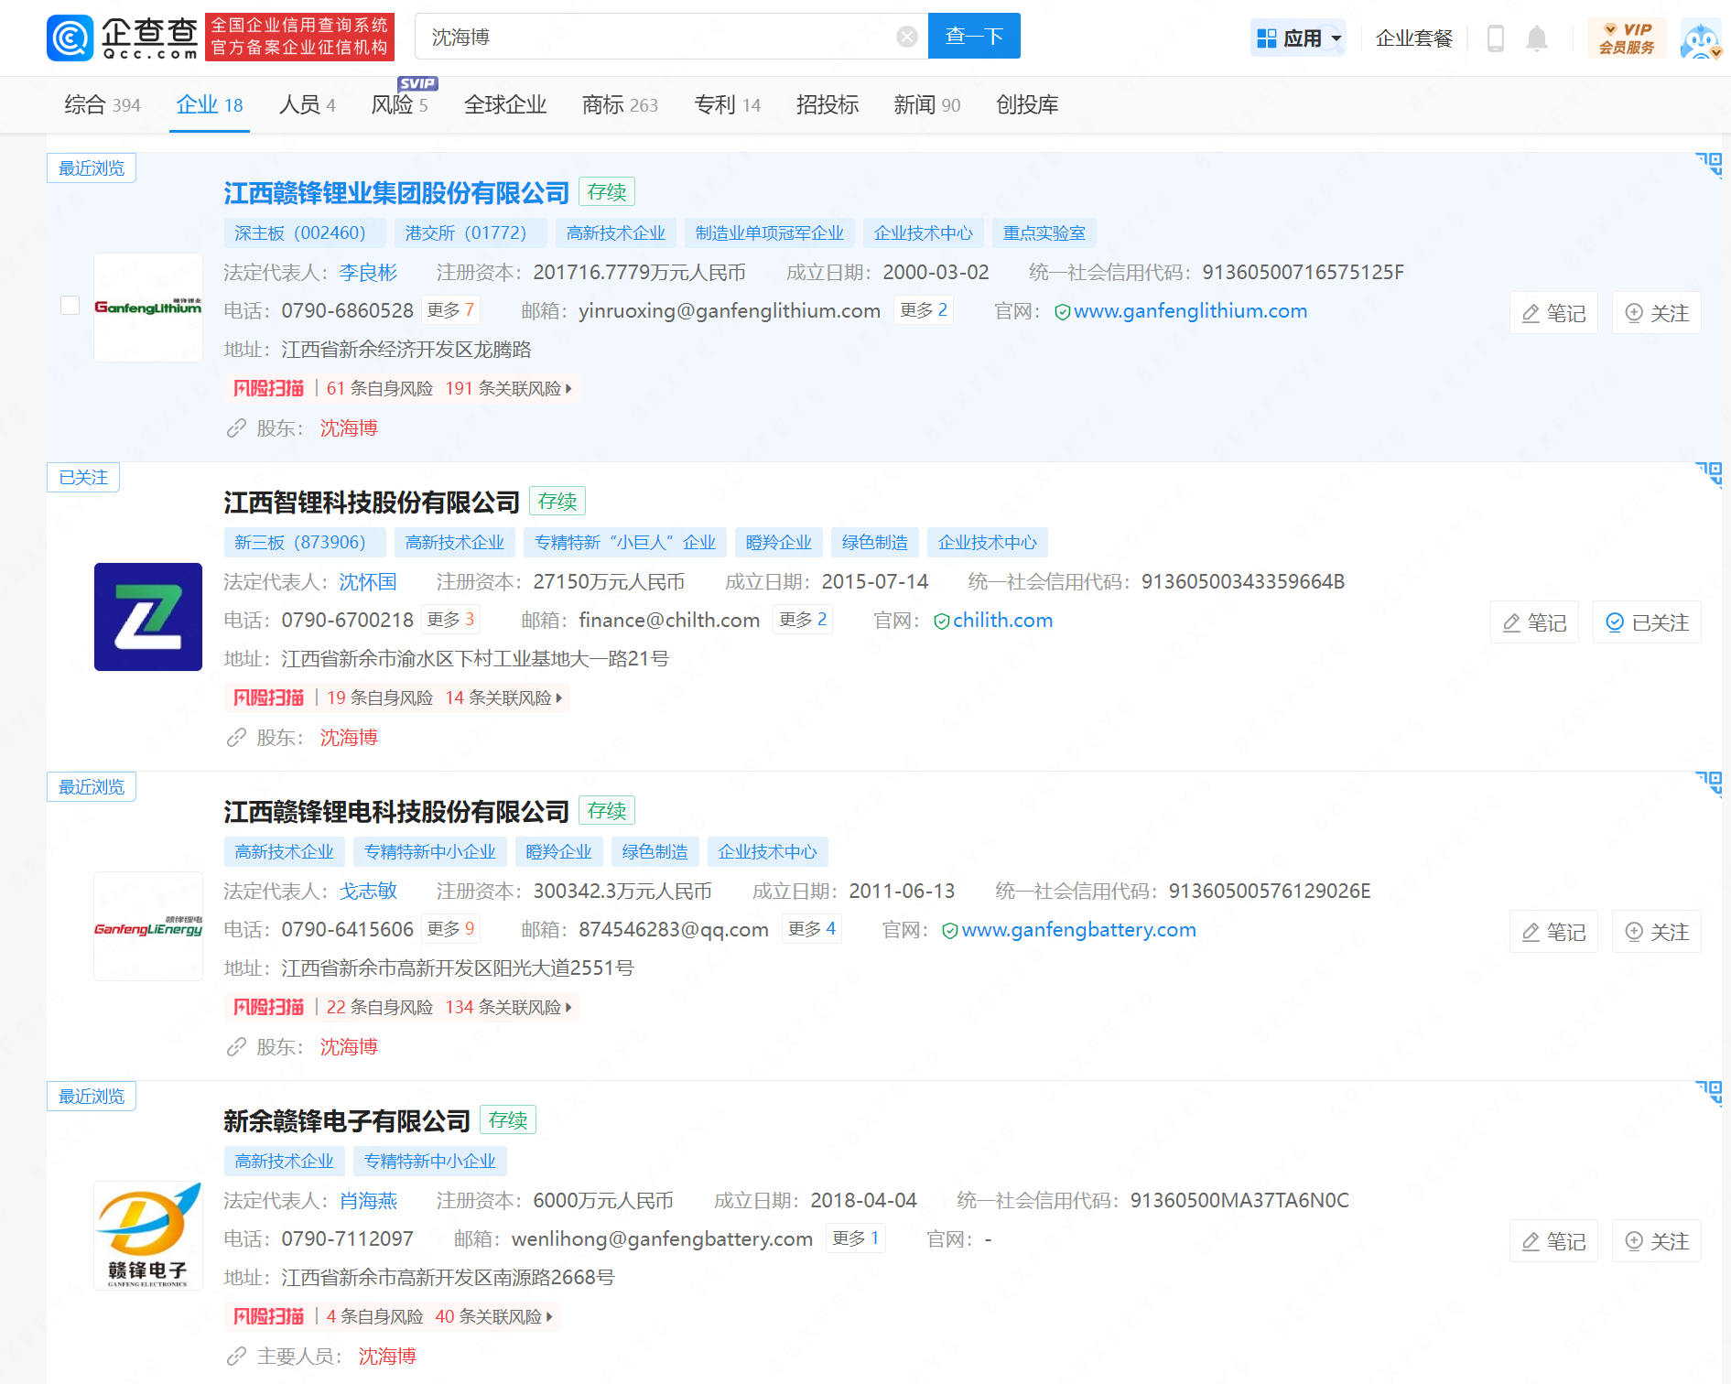This screenshot has height=1384, width=1731.
Task: Show QR code for 江西赣锋锂业集团
Action: (x=1708, y=165)
